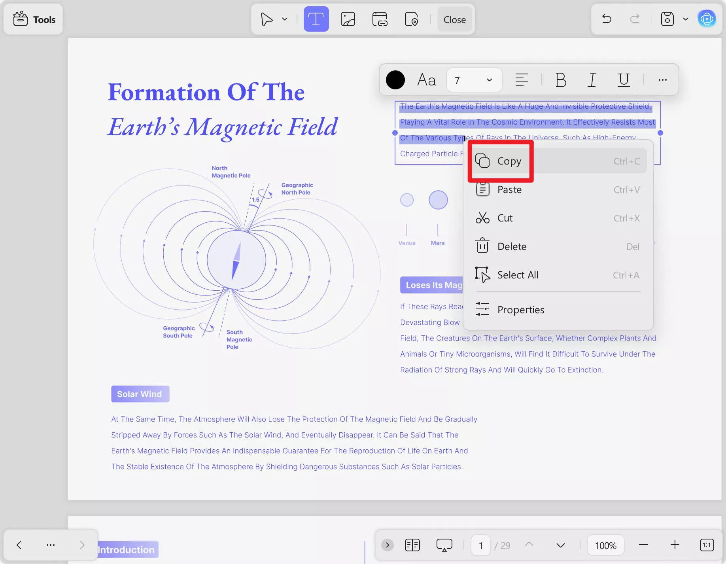Open the AI assistant icon
Screen dimensions: 726x564
point(706,19)
